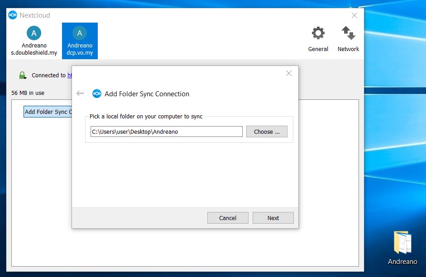Click Nextcloud logo in dialog header
Screen dimensions: 426x277
pos(96,94)
